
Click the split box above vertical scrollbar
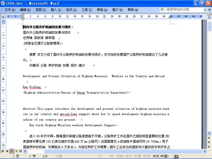209,14
